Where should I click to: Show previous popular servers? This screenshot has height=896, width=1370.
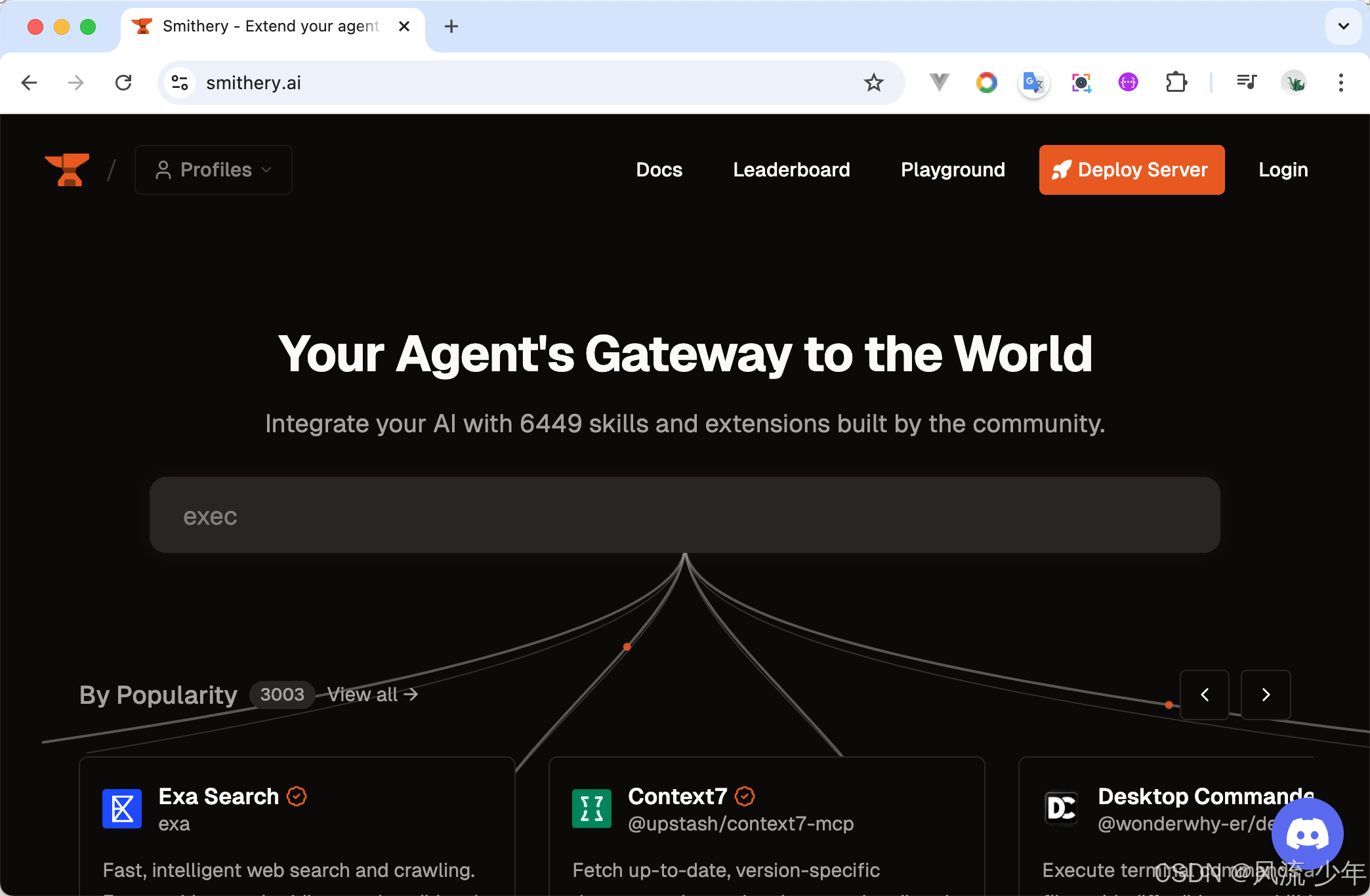tap(1205, 695)
